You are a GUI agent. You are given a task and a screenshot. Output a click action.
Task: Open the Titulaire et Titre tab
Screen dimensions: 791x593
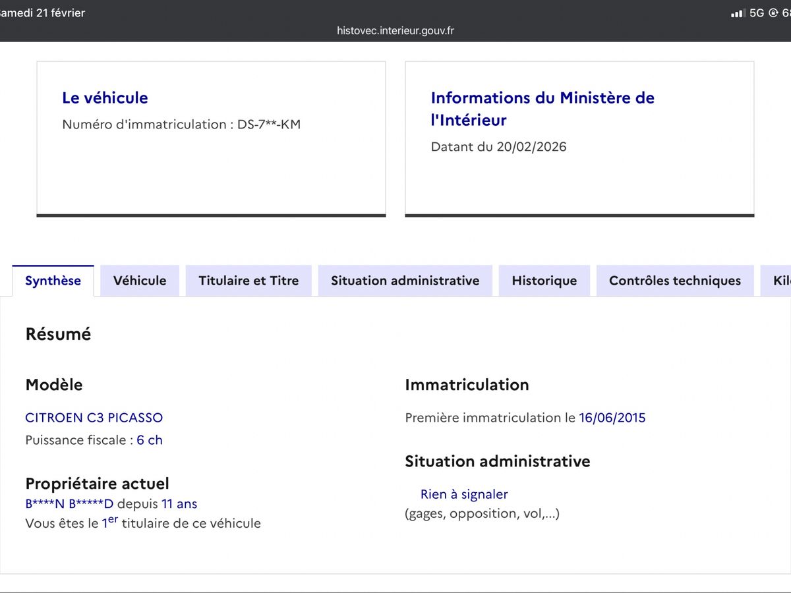[249, 280]
